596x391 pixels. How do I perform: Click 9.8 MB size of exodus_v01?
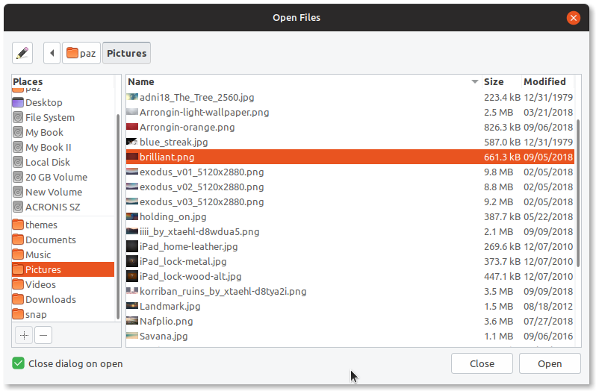498,172
